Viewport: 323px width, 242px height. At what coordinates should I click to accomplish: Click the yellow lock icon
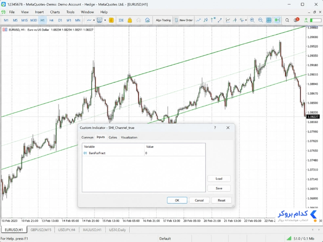coord(130,20)
